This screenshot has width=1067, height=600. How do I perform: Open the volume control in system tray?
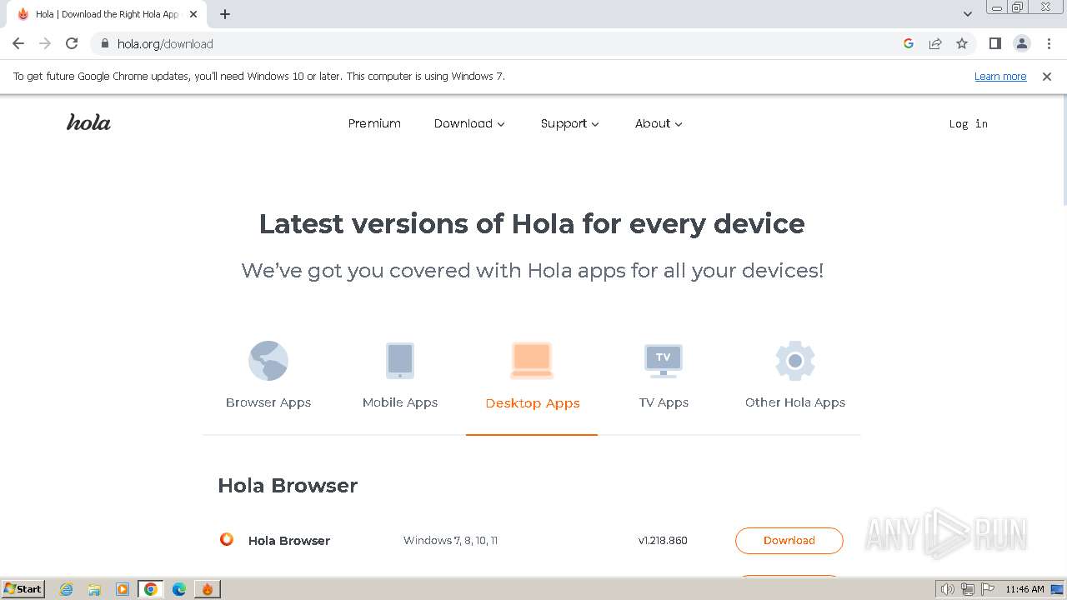(x=947, y=589)
